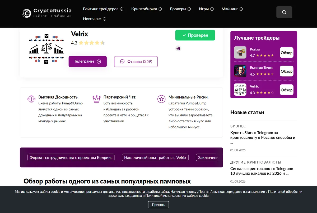Click Высшая Точка 4.5 rating stars

pos(265,74)
